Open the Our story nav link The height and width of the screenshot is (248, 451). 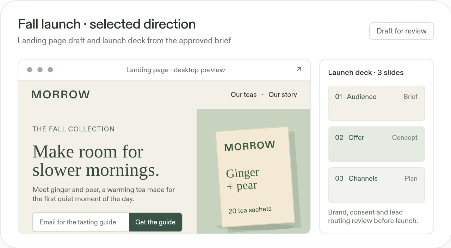283,95
